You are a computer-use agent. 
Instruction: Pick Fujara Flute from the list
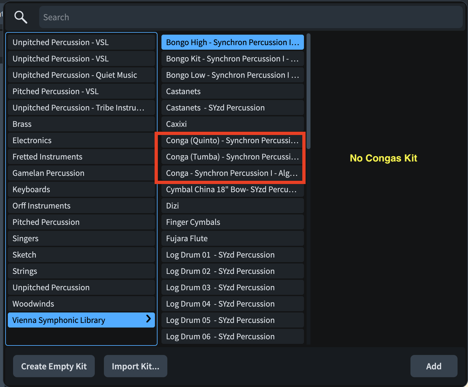coord(232,239)
